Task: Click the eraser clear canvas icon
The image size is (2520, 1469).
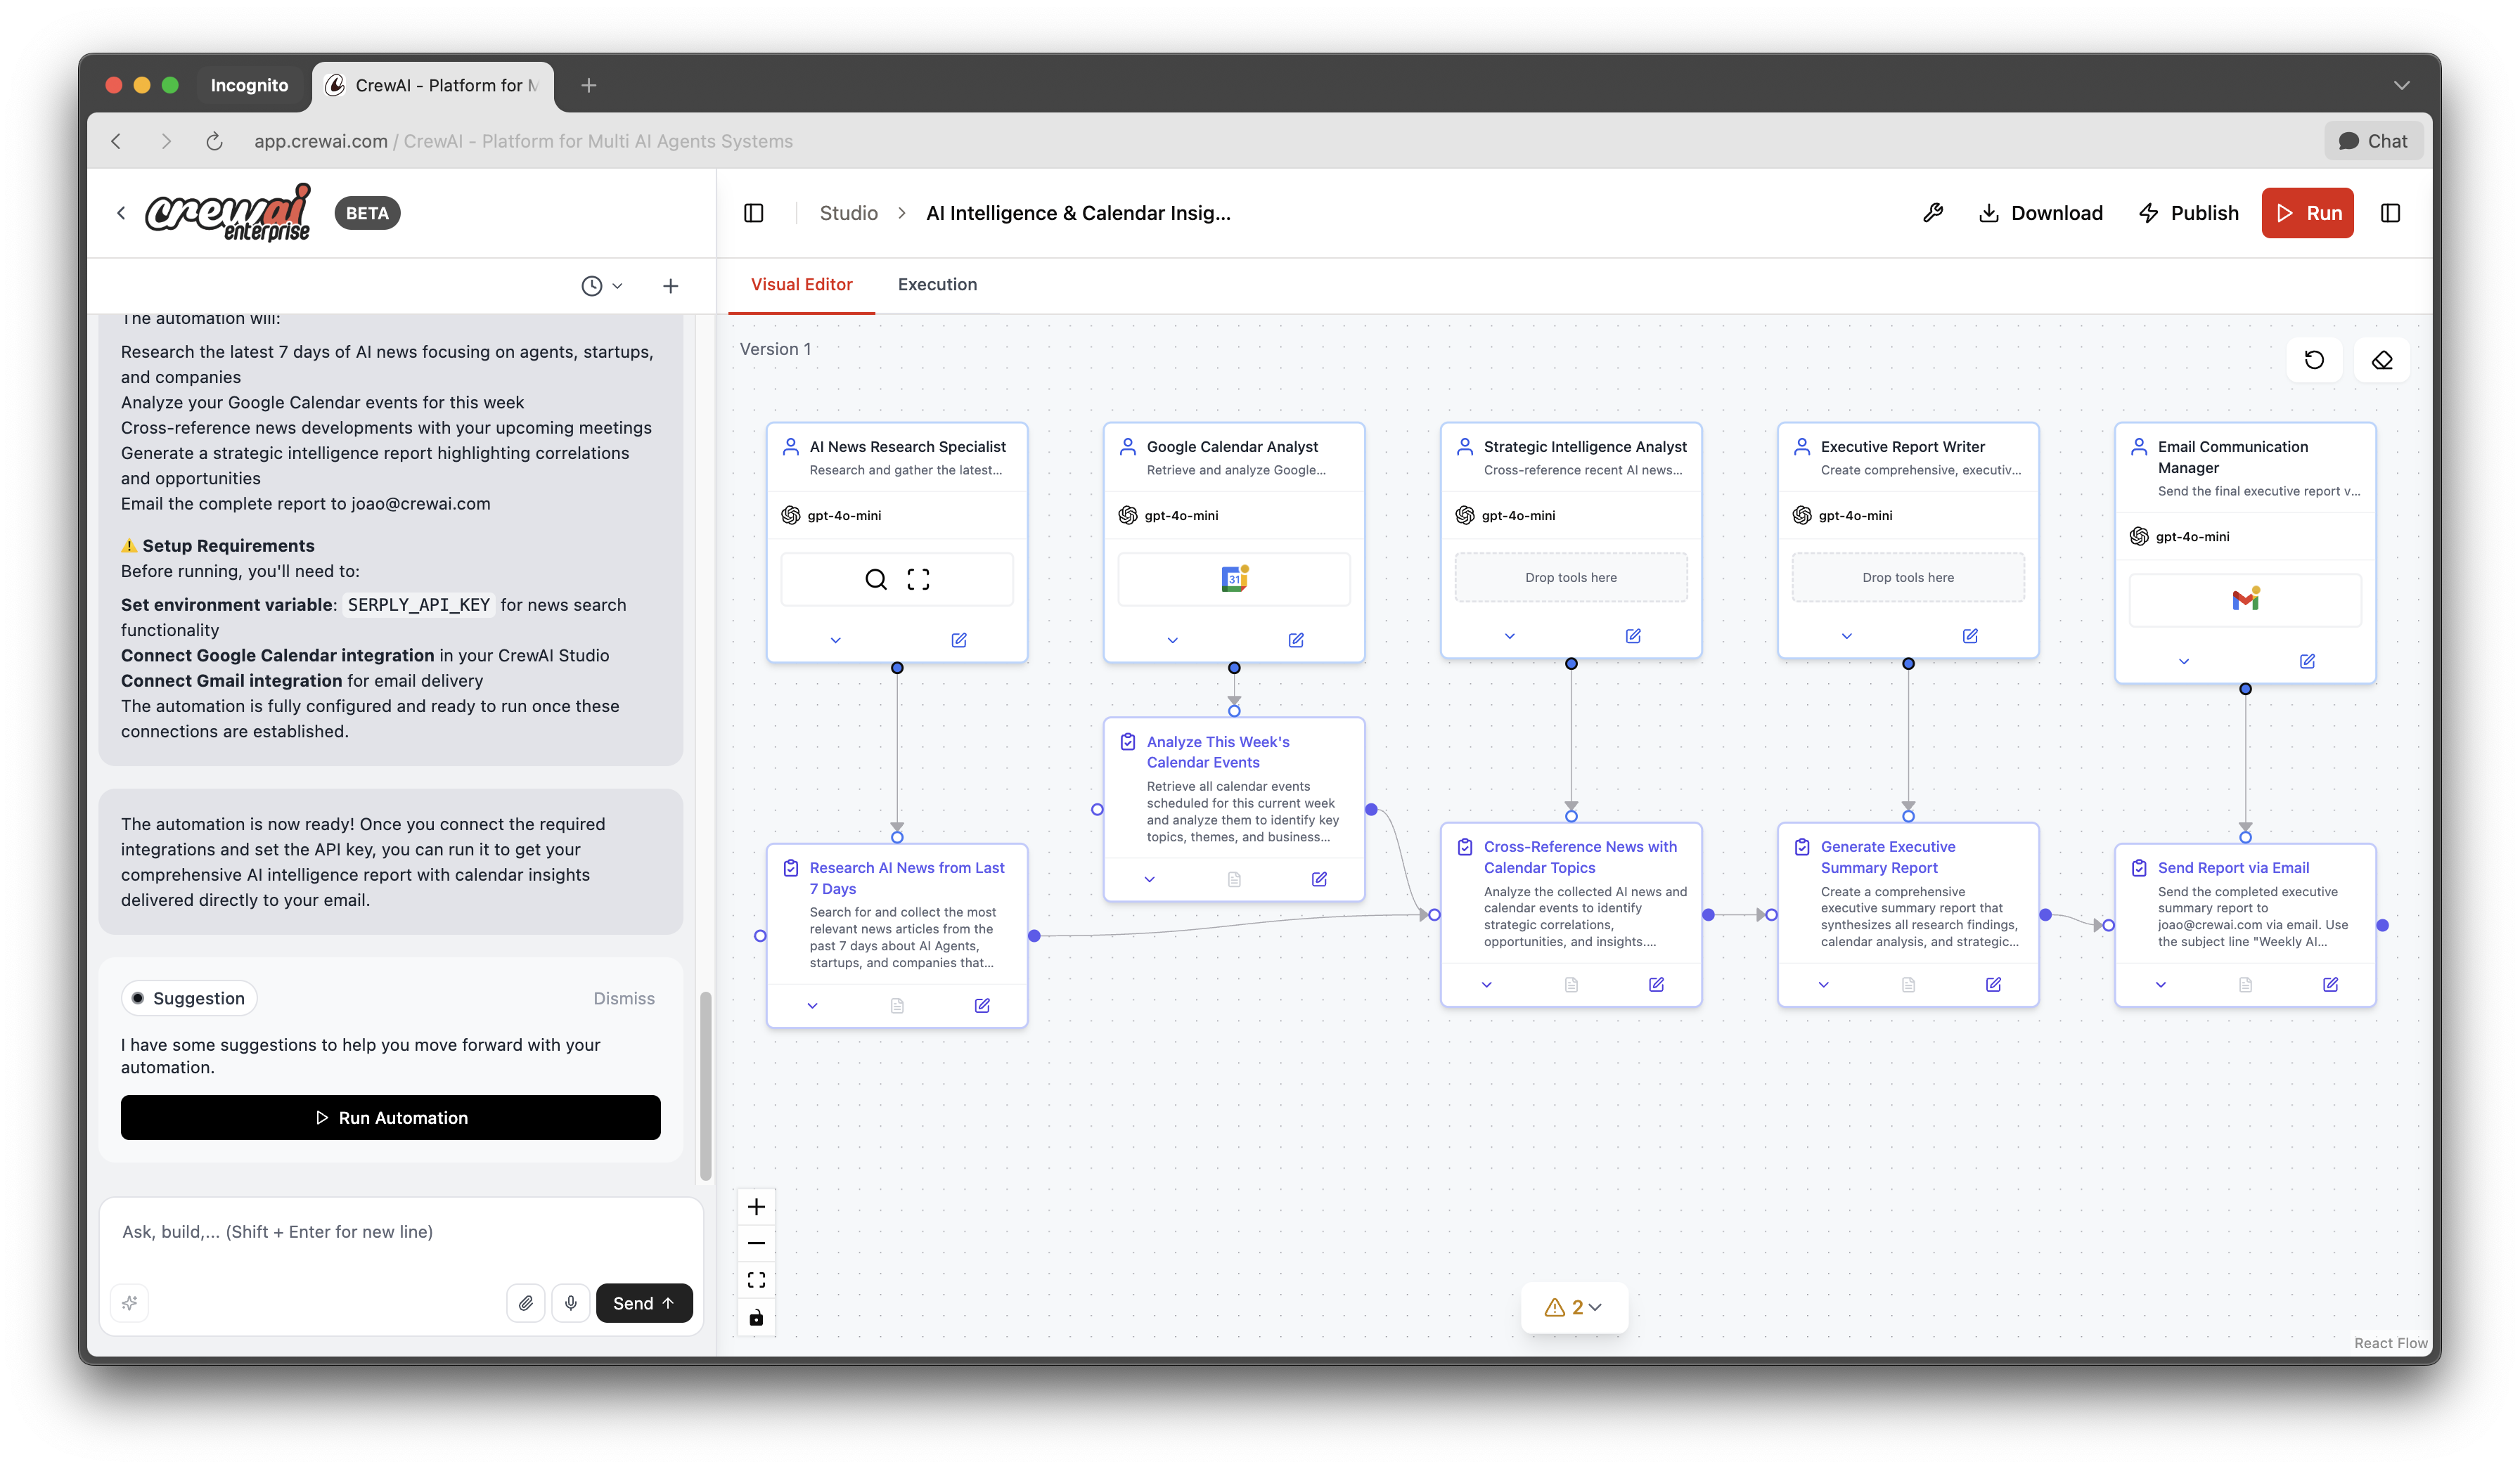Action: [x=2381, y=360]
